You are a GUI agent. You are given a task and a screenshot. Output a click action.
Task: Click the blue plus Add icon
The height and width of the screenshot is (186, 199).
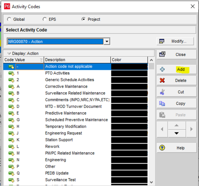tap(162, 69)
